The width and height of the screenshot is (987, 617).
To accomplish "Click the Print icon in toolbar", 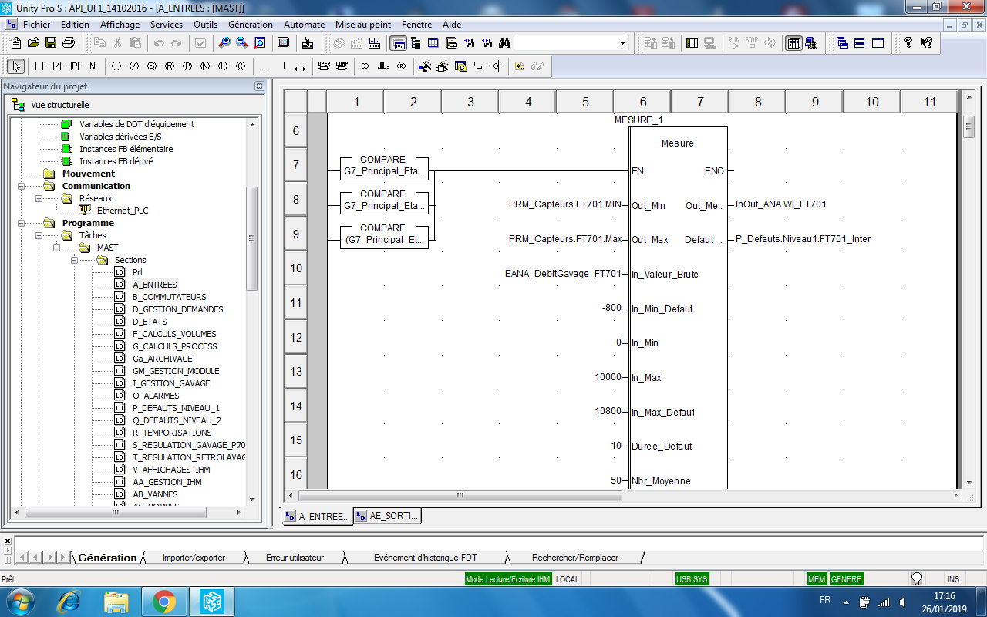I will (x=68, y=42).
